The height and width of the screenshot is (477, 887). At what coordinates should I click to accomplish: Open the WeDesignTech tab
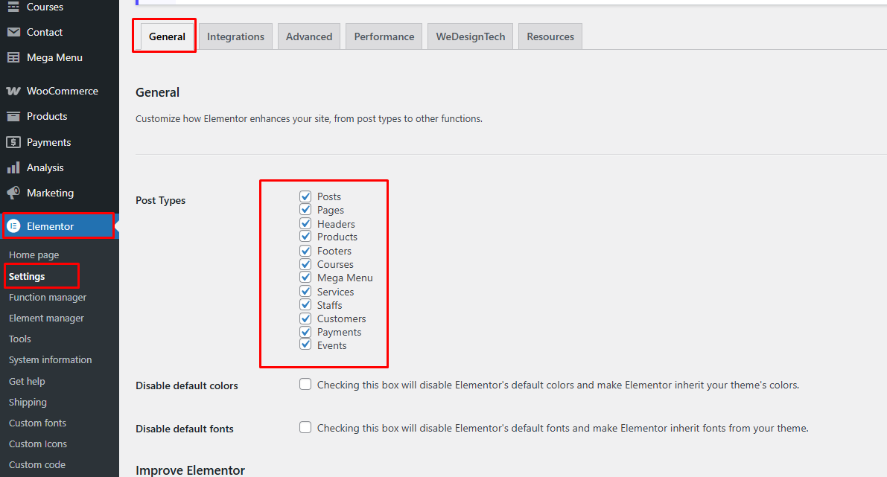pyautogui.click(x=471, y=36)
